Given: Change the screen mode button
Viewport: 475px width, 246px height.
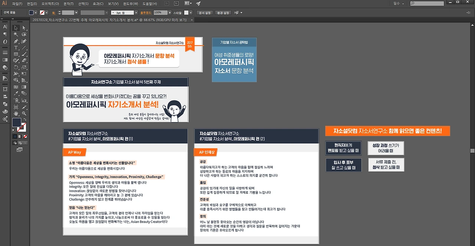Looking at the screenshot, I should (20, 150).
